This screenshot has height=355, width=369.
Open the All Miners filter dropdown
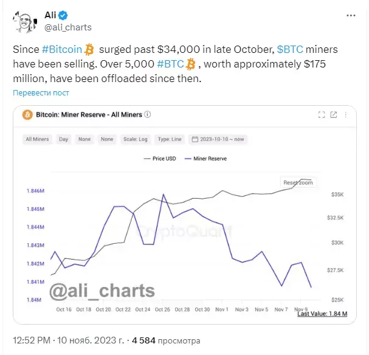pyautogui.click(x=37, y=139)
